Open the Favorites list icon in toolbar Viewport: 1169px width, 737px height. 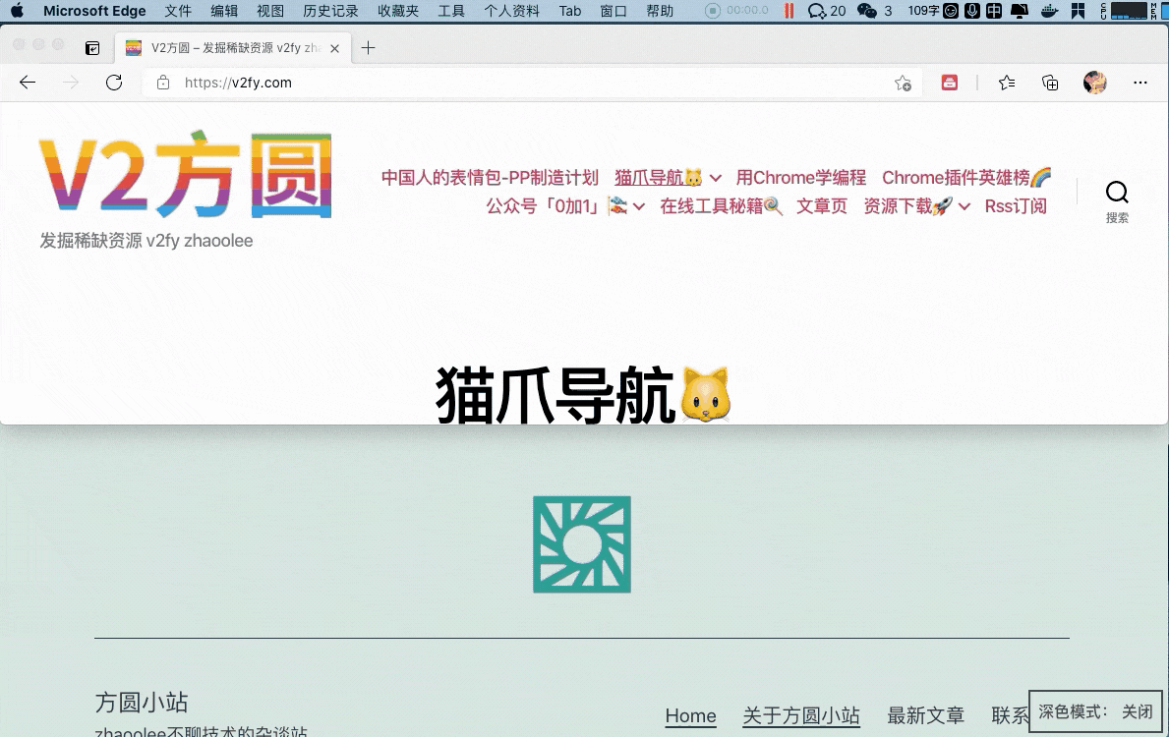coord(1007,83)
